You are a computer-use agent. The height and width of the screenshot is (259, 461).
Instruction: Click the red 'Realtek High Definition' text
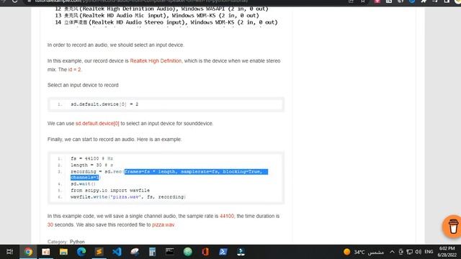156,60
